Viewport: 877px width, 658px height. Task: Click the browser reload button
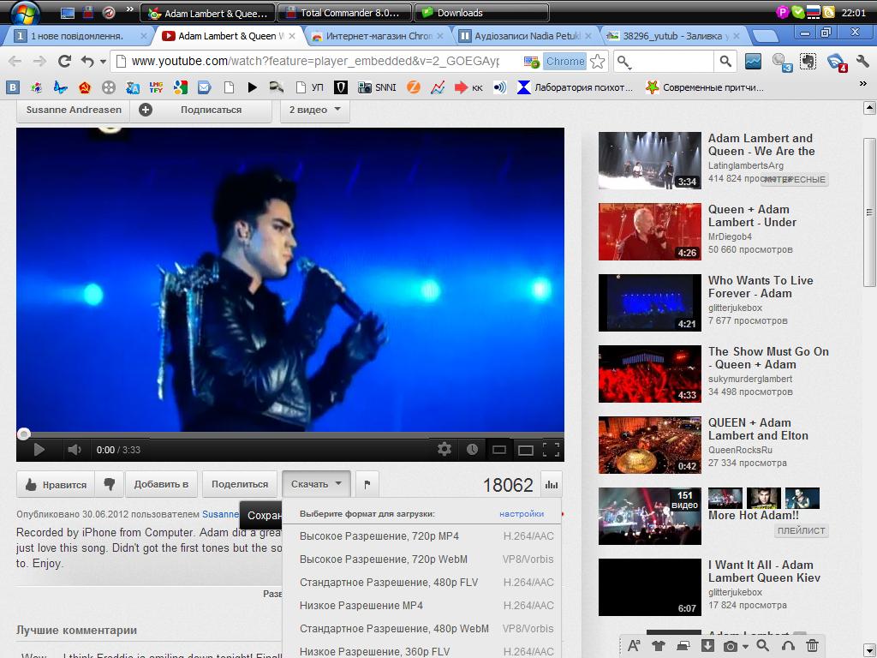pos(64,61)
